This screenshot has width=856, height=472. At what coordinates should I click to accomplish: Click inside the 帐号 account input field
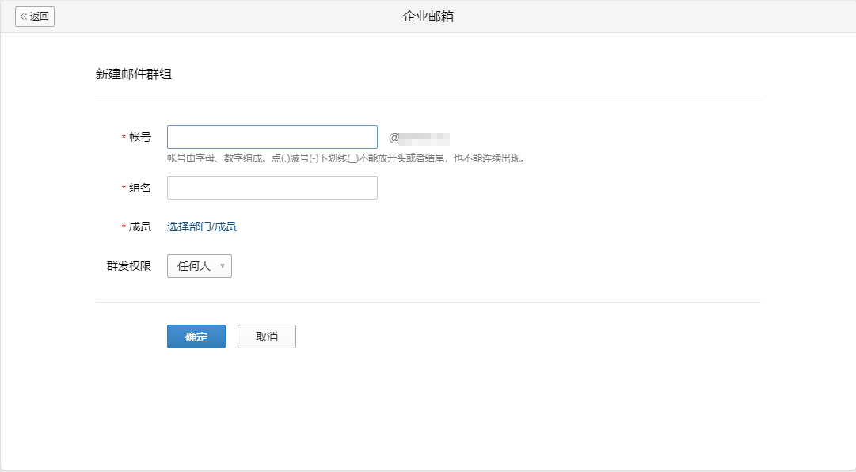tap(272, 136)
